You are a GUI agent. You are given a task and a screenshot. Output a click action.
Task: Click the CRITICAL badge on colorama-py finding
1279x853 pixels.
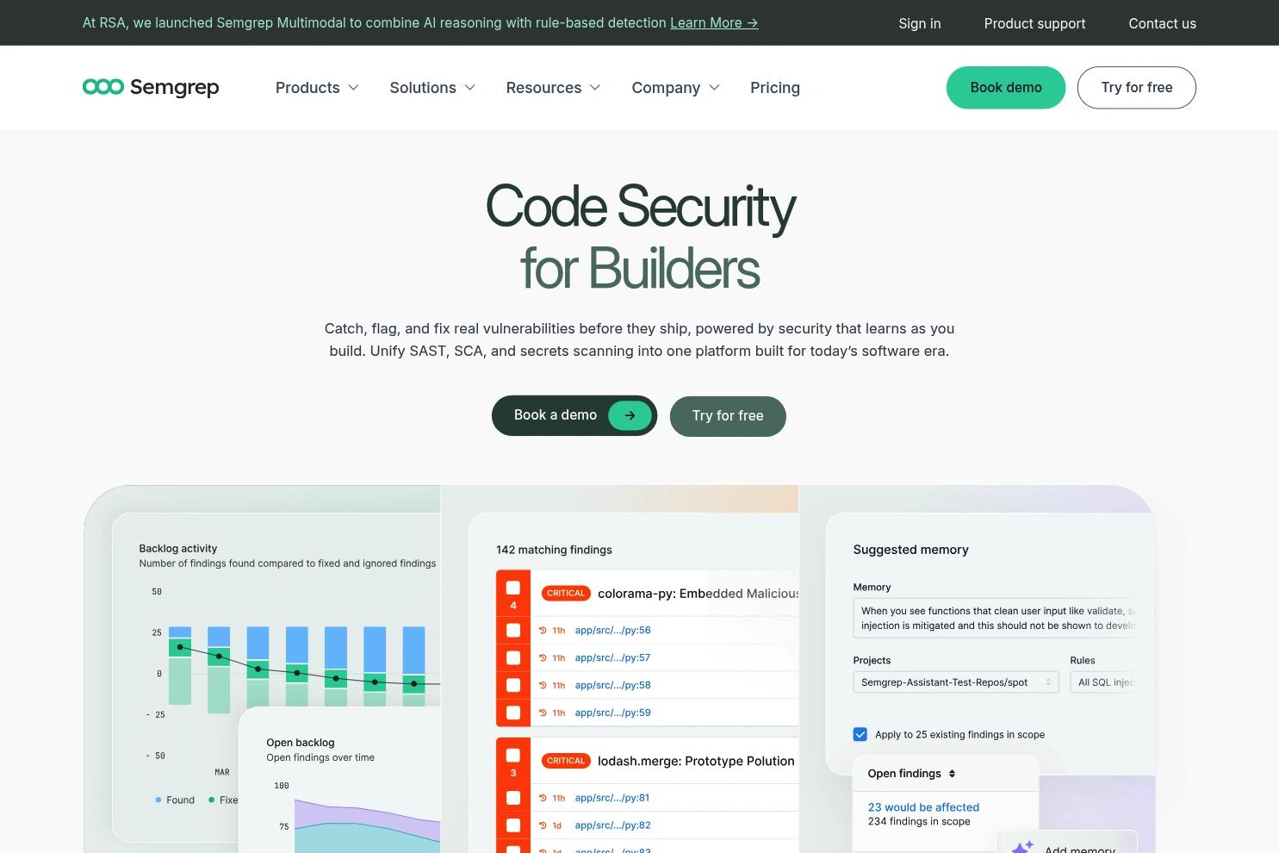[566, 594]
